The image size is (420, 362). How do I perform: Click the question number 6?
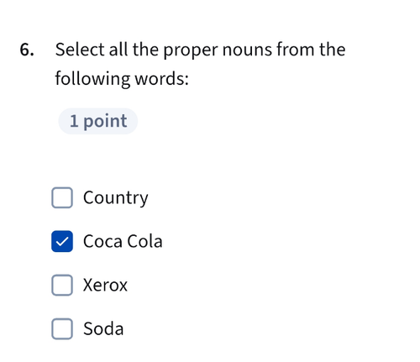[x=27, y=50]
